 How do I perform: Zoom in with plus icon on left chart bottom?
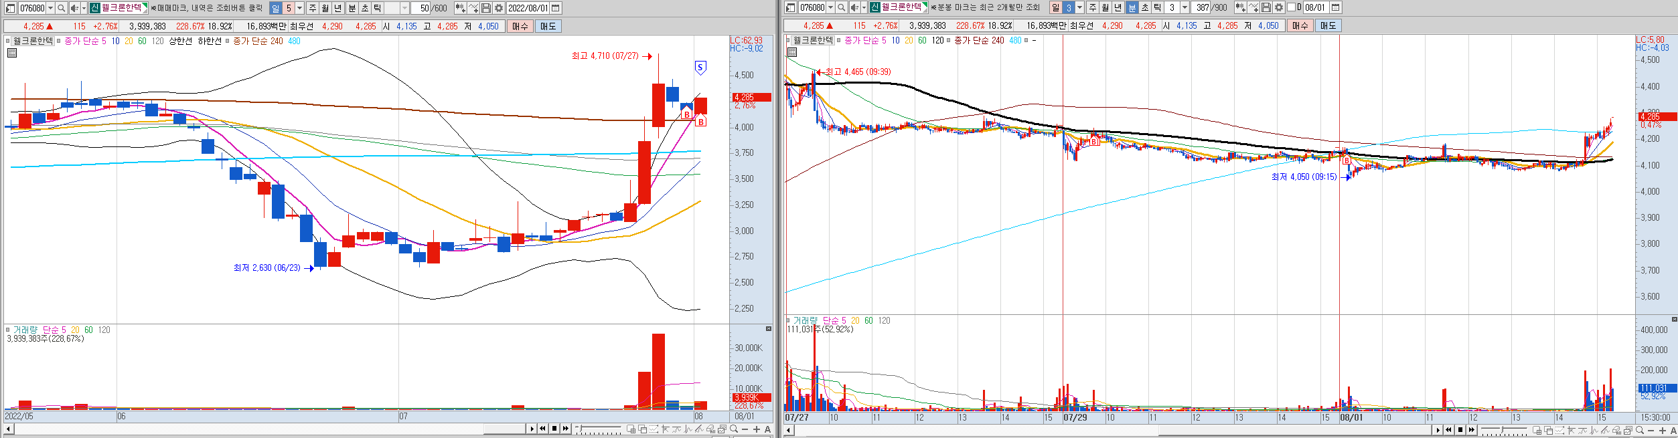[756, 429]
